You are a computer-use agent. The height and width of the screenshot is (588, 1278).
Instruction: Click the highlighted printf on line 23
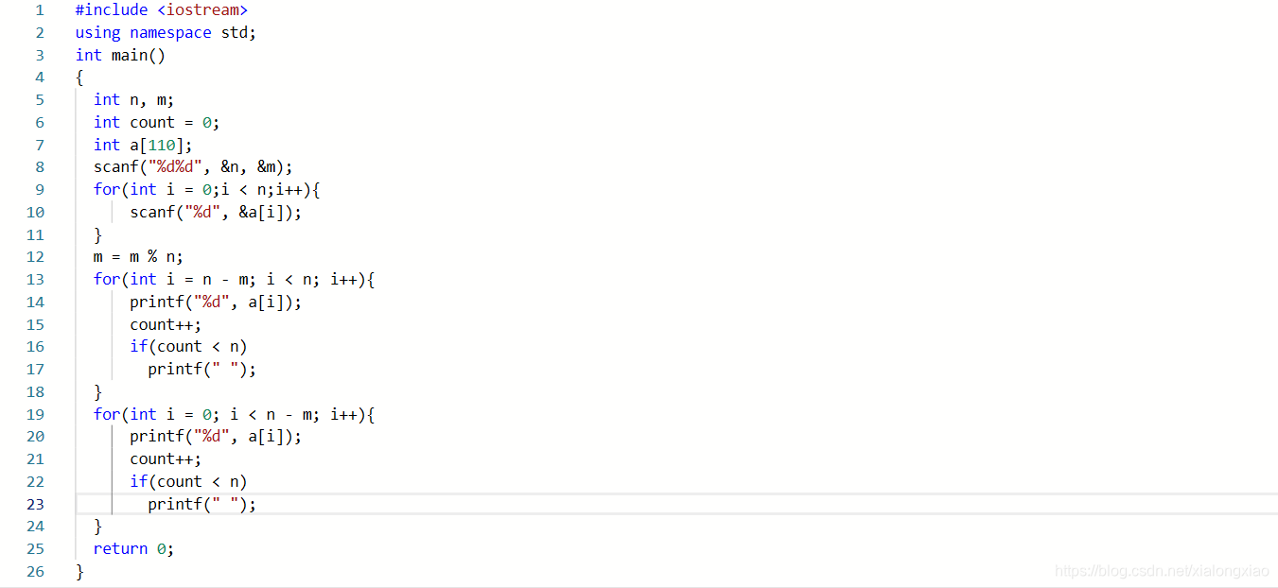point(202,504)
